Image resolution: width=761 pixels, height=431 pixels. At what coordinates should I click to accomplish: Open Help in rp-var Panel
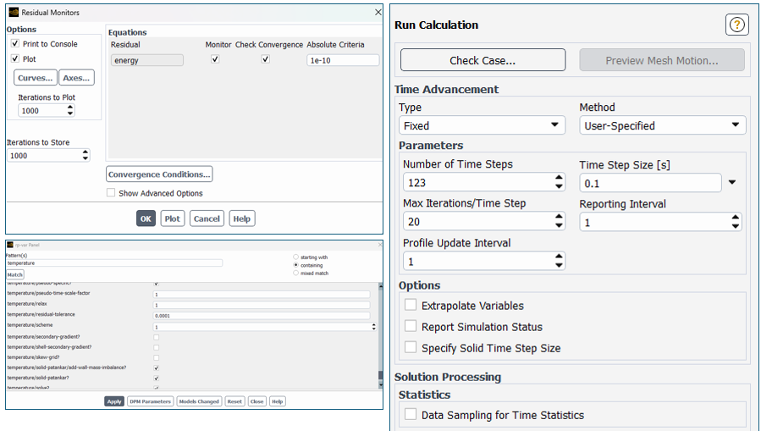(277, 401)
